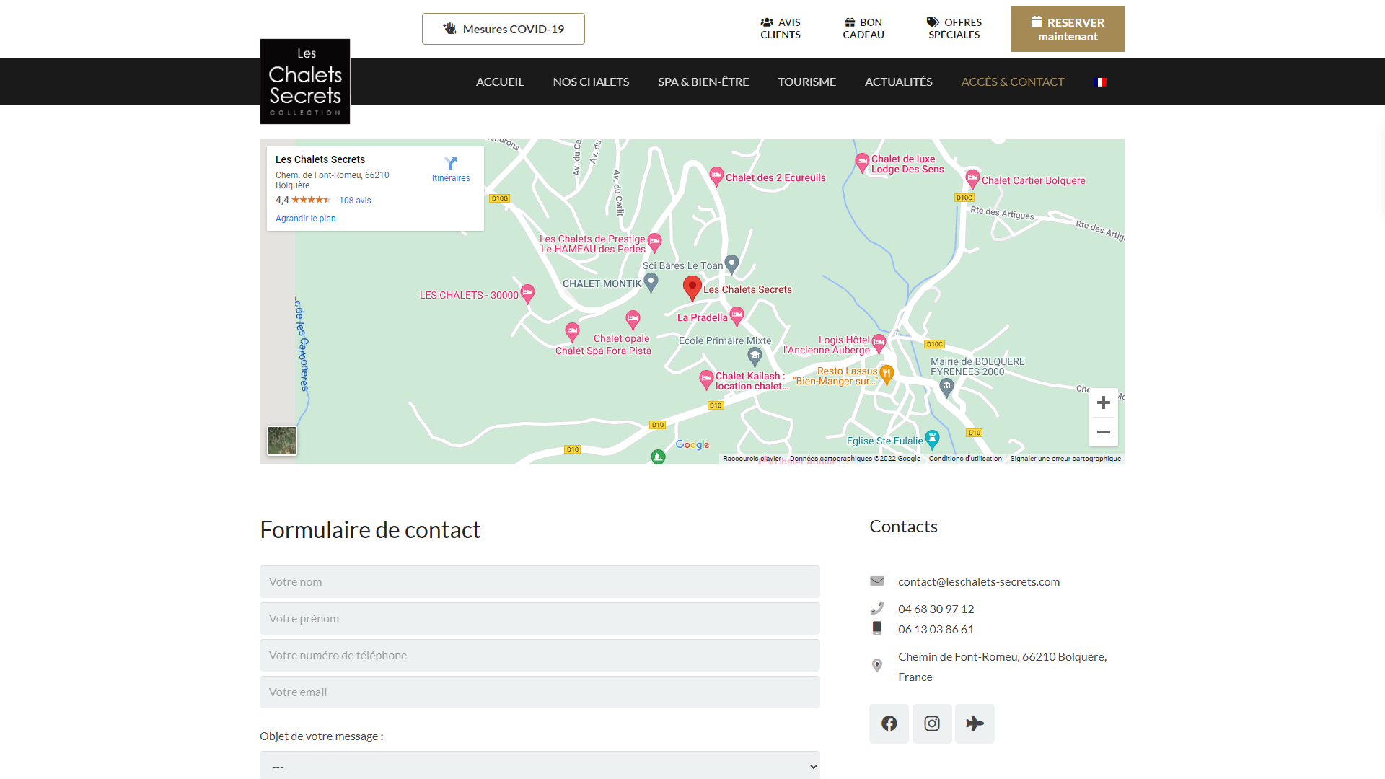The width and height of the screenshot is (1385, 779).
Task: Zoom out on the map
Action: pos(1104,432)
